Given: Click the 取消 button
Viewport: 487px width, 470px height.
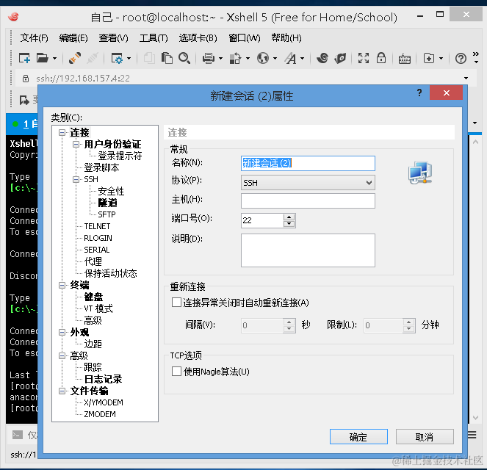Looking at the screenshot, I should click(x=425, y=437).
